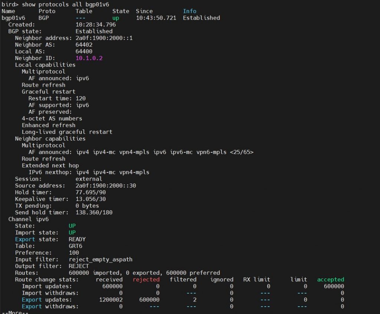Select the Preference value '100'

(x=74, y=253)
